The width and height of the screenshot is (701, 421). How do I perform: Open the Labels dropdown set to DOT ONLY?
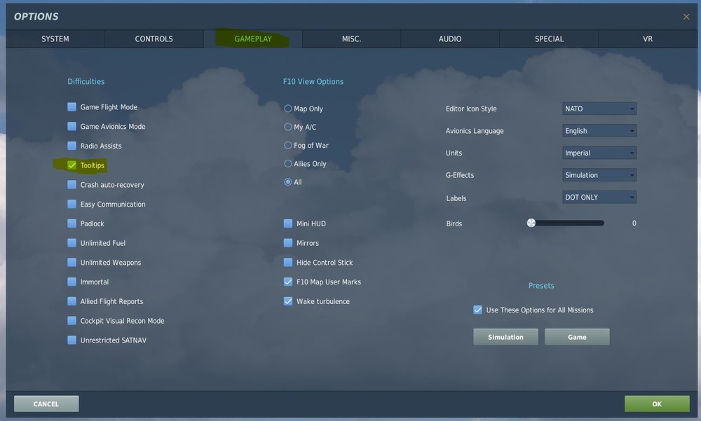tap(599, 197)
